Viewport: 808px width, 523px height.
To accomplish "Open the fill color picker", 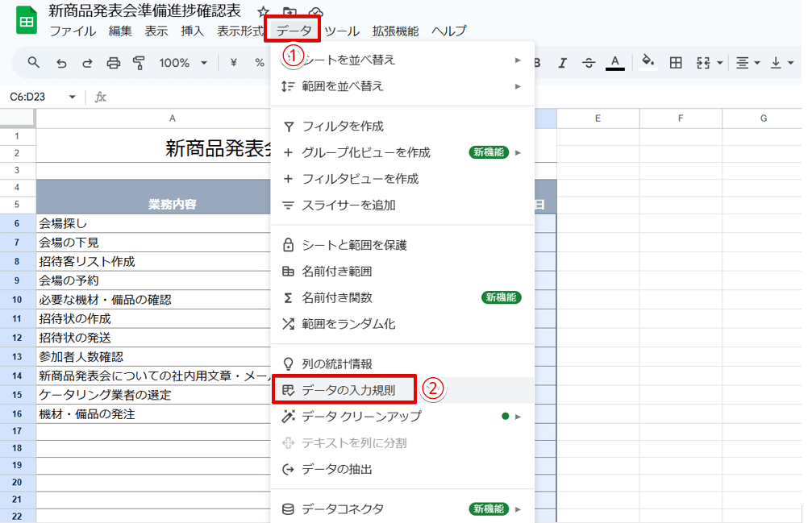I will pos(648,62).
